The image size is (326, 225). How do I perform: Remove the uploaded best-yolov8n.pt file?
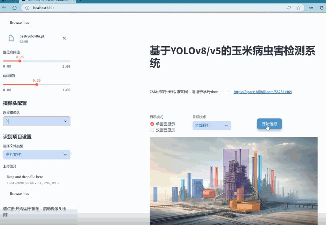pos(64,38)
